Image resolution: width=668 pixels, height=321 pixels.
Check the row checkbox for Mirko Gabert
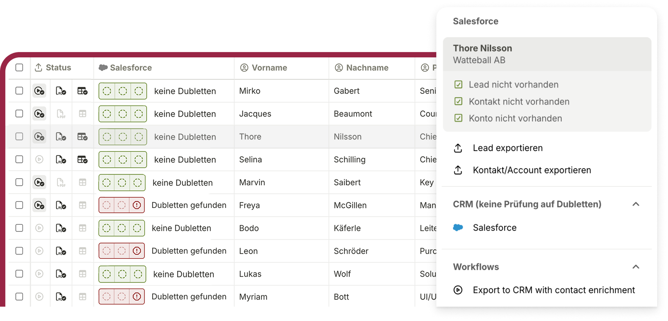click(x=19, y=91)
